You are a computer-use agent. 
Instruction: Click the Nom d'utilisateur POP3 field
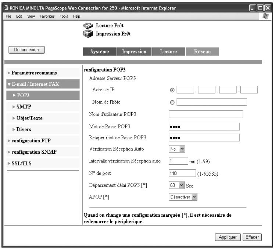tap(206, 114)
